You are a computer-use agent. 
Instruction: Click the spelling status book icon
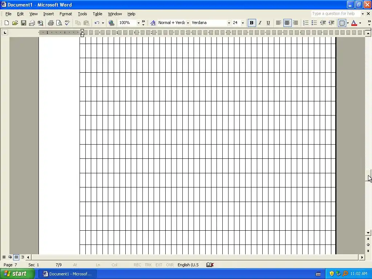click(210, 264)
